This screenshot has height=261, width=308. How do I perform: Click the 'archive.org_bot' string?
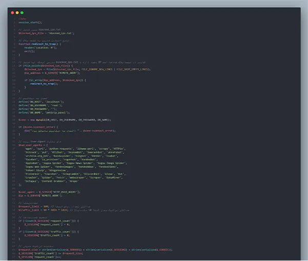pos(37,156)
